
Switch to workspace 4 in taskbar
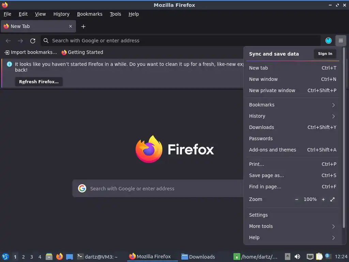40,257
